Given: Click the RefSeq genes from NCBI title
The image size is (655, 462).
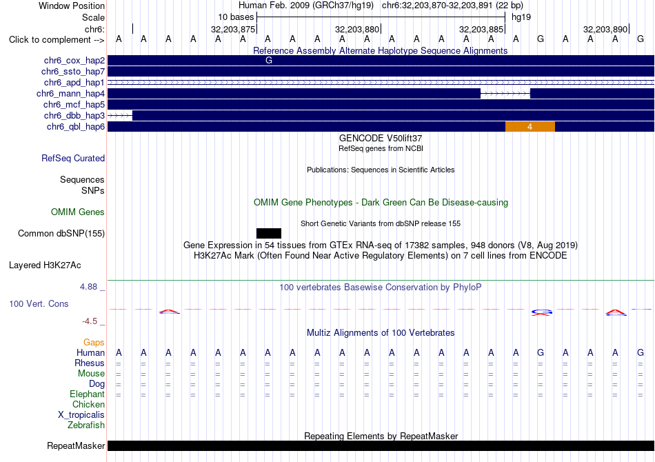Looking at the screenshot, I should [x=381, y=148].
